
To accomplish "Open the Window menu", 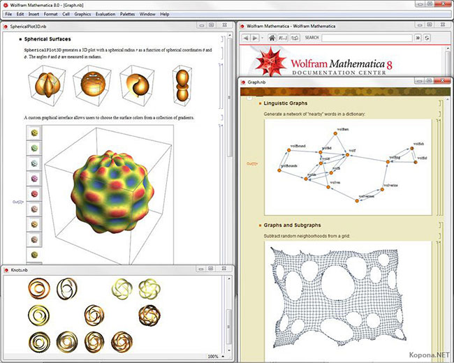I will 147,14.
